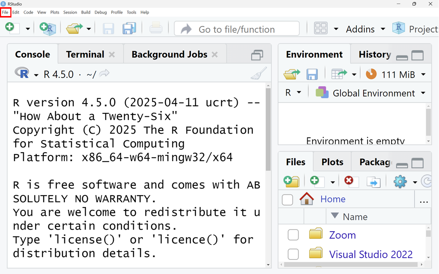439x274 pixels.
Task: Click the Go to file/function field
Action: [236, 29]
